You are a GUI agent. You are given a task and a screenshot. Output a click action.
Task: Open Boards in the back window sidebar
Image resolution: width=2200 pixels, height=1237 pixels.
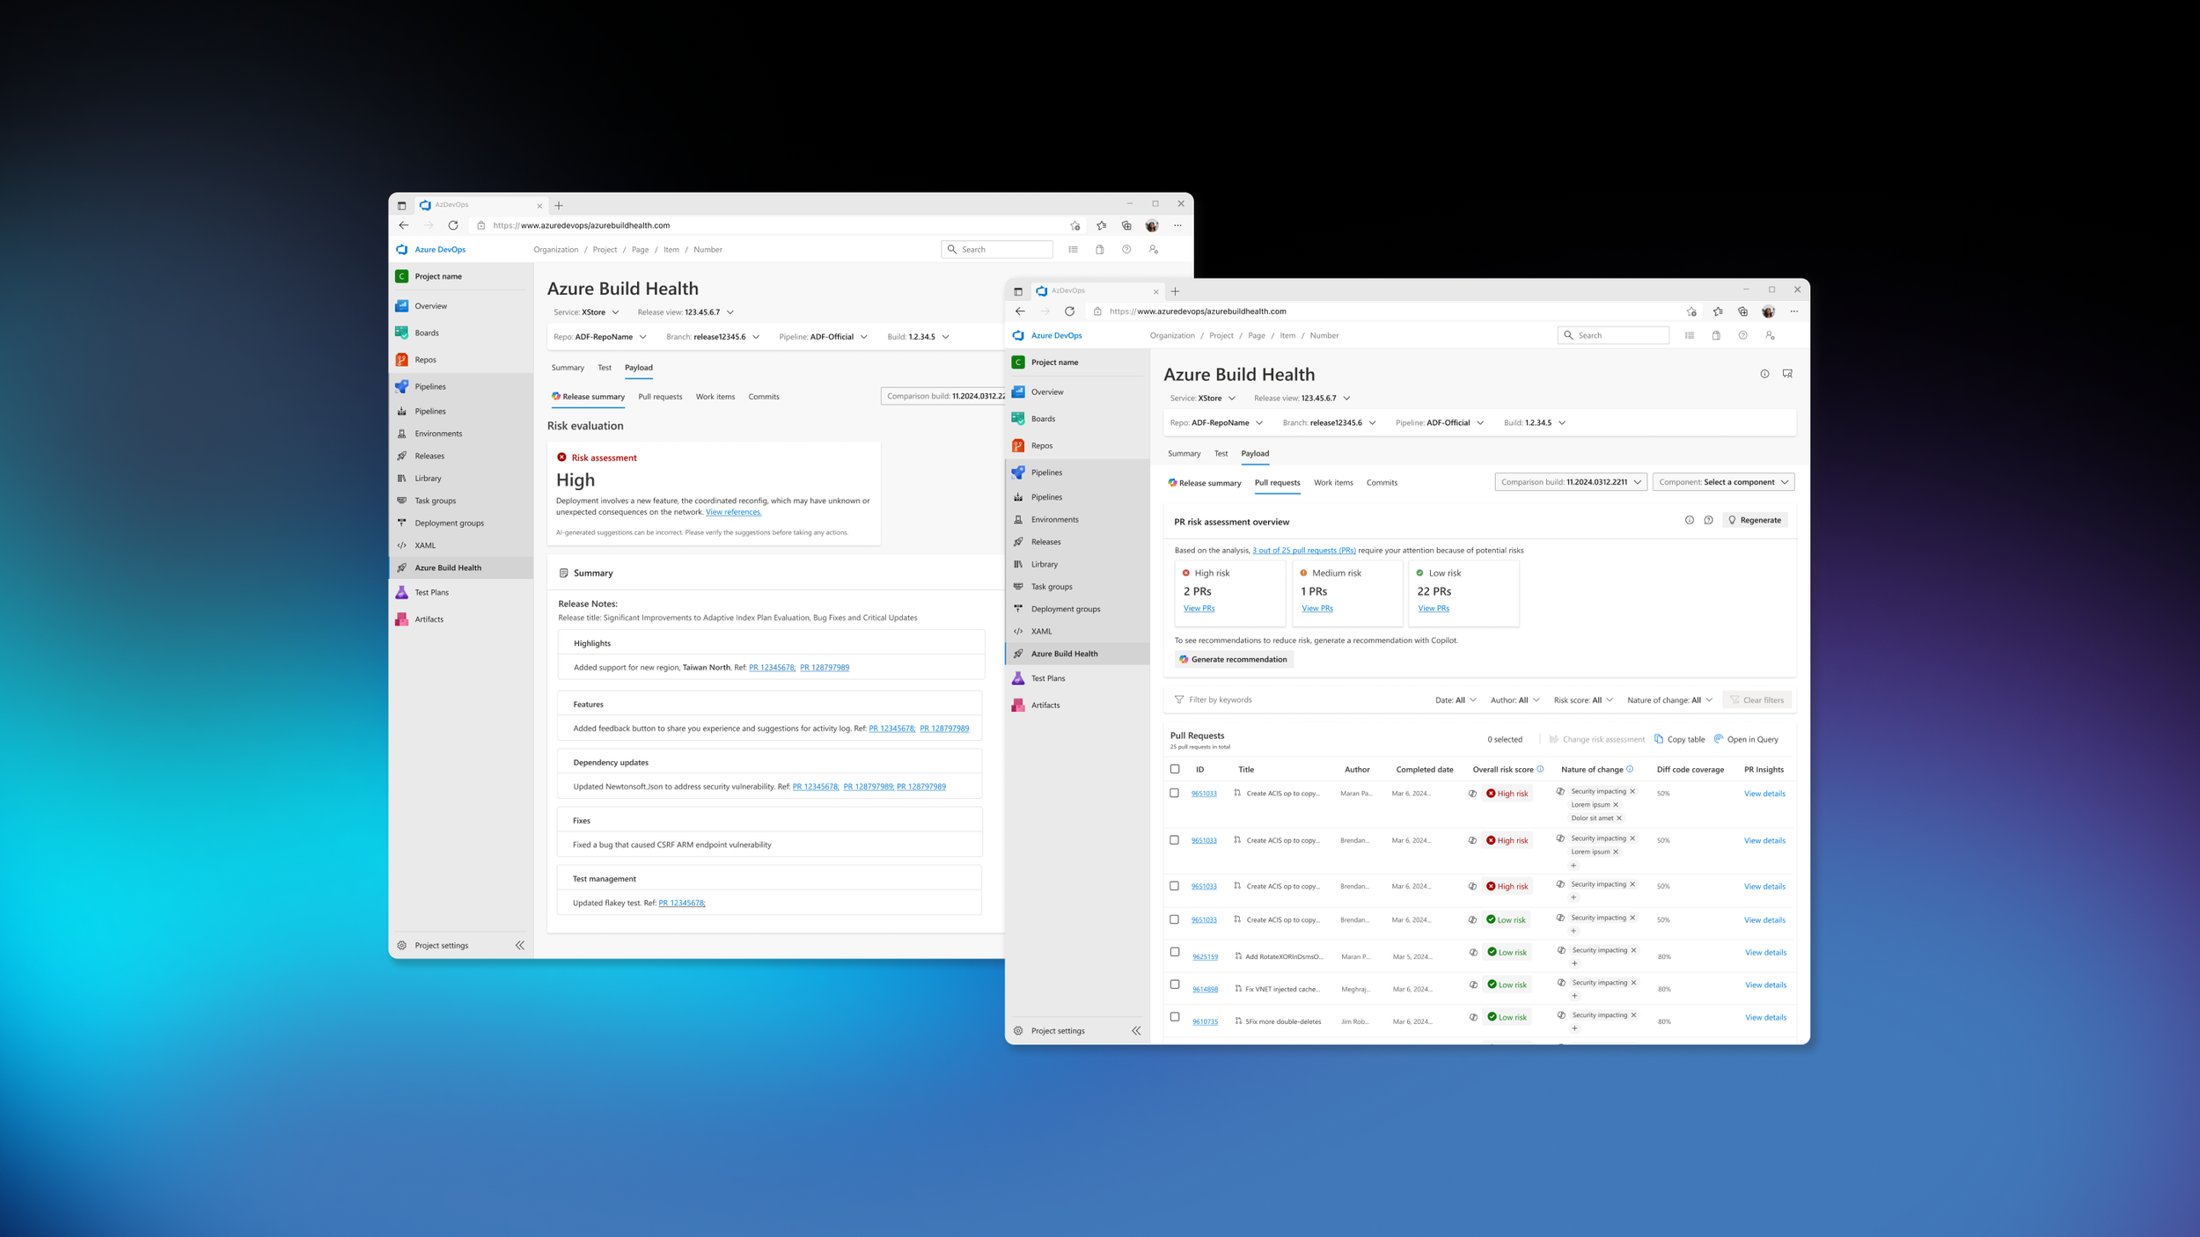pos(426,333)
